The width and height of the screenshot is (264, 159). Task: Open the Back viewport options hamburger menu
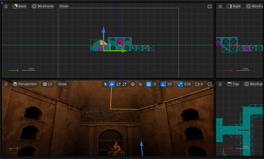pos(6,6)
